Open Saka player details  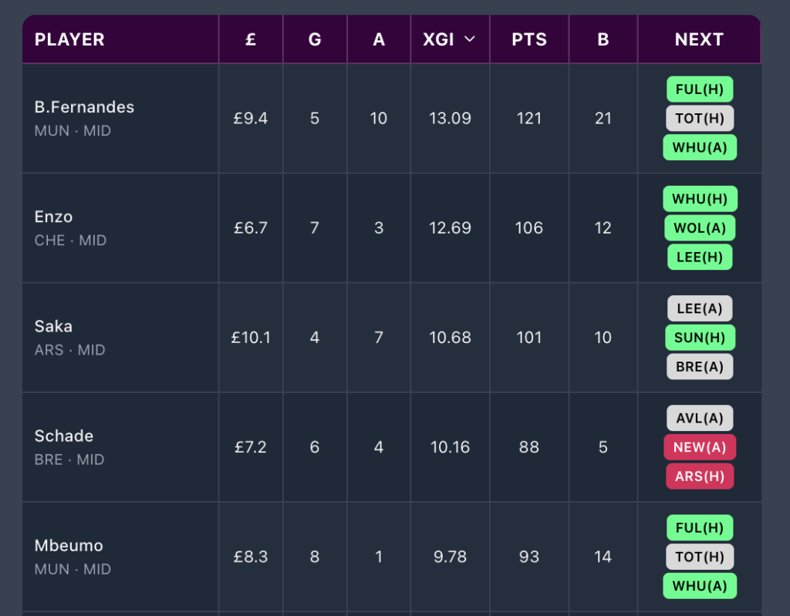pyautogui.click(x=53, y=326)
